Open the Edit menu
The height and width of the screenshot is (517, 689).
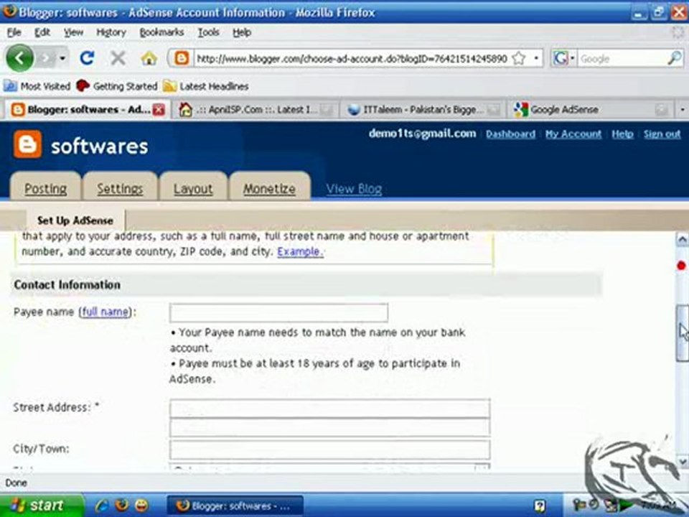(x=42, y=32)
